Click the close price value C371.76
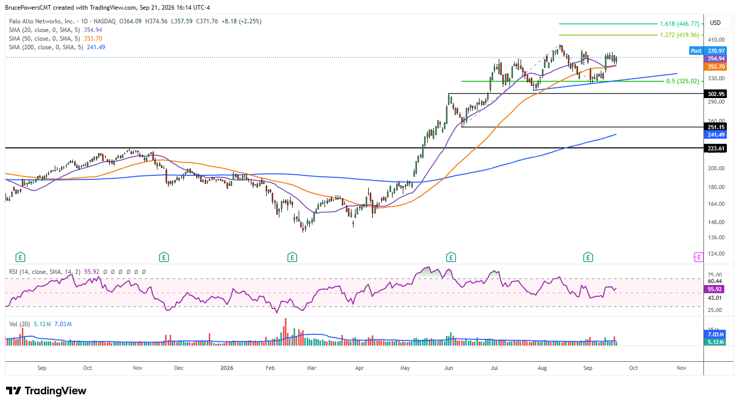Screen dimensions: 739x406 click(x=207, y=21)
